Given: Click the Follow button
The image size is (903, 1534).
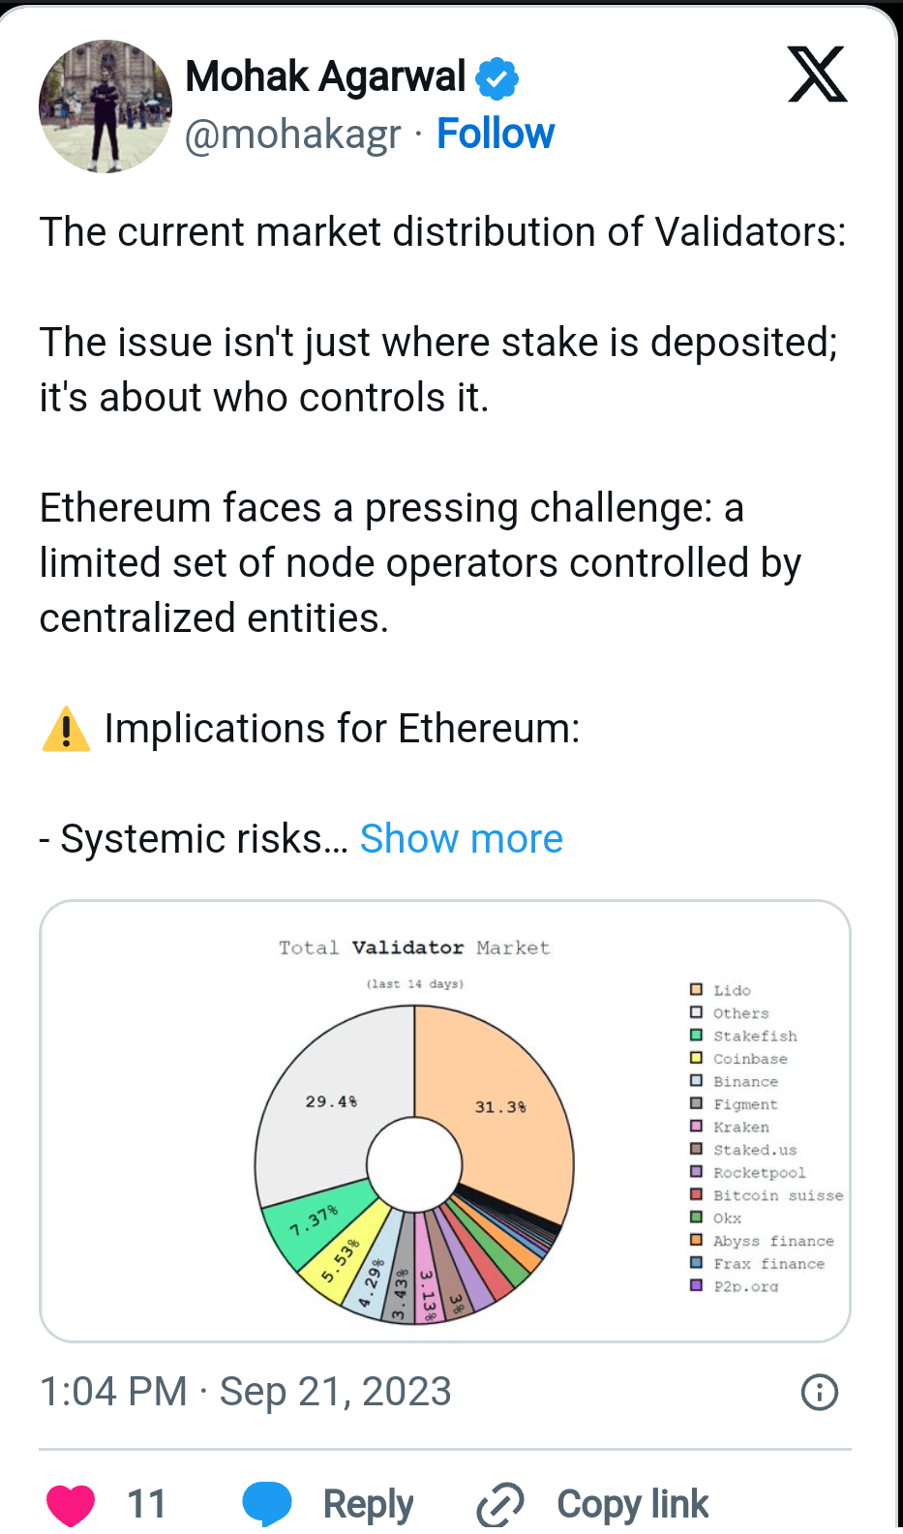Looking at the screenshot, I should (x=496, y=134).
